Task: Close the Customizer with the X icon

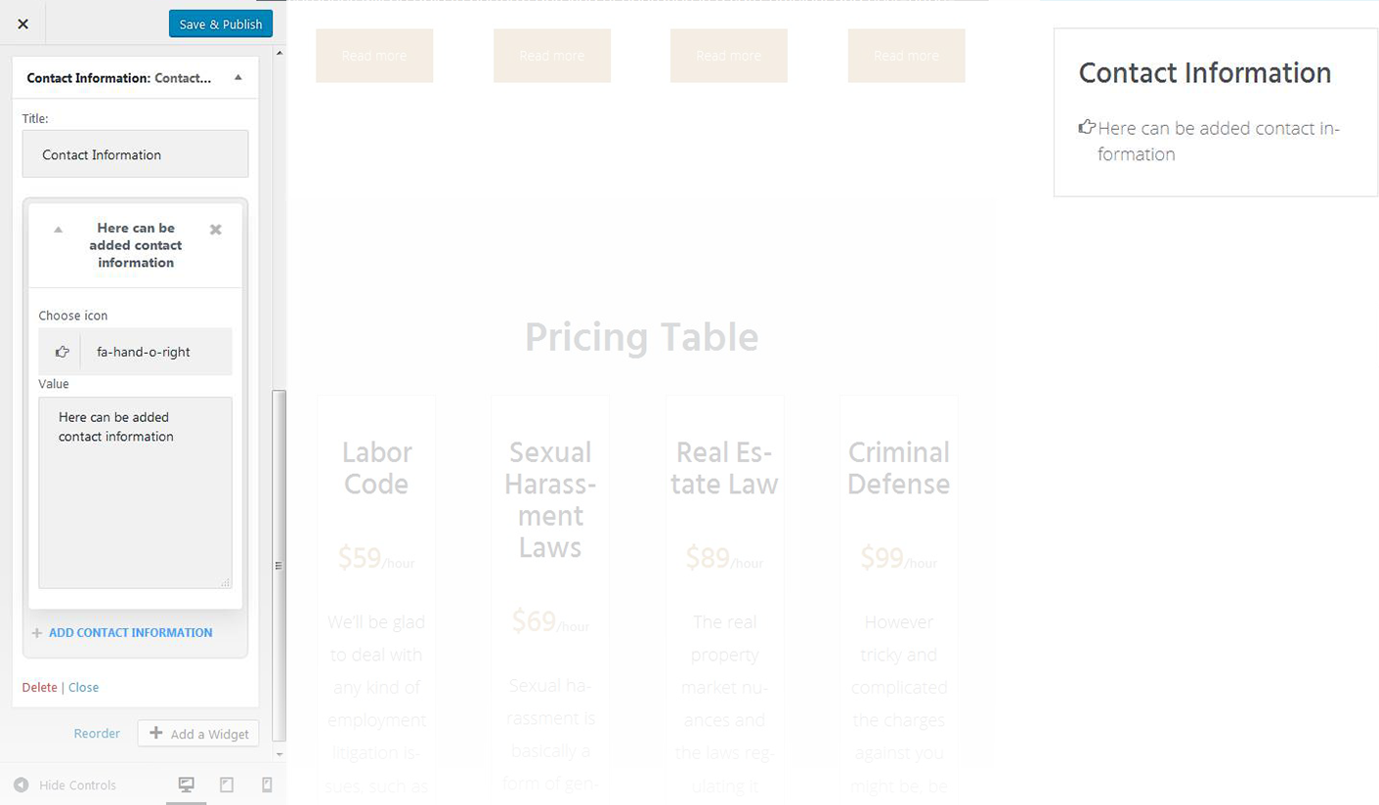Action: coord(23,24)
